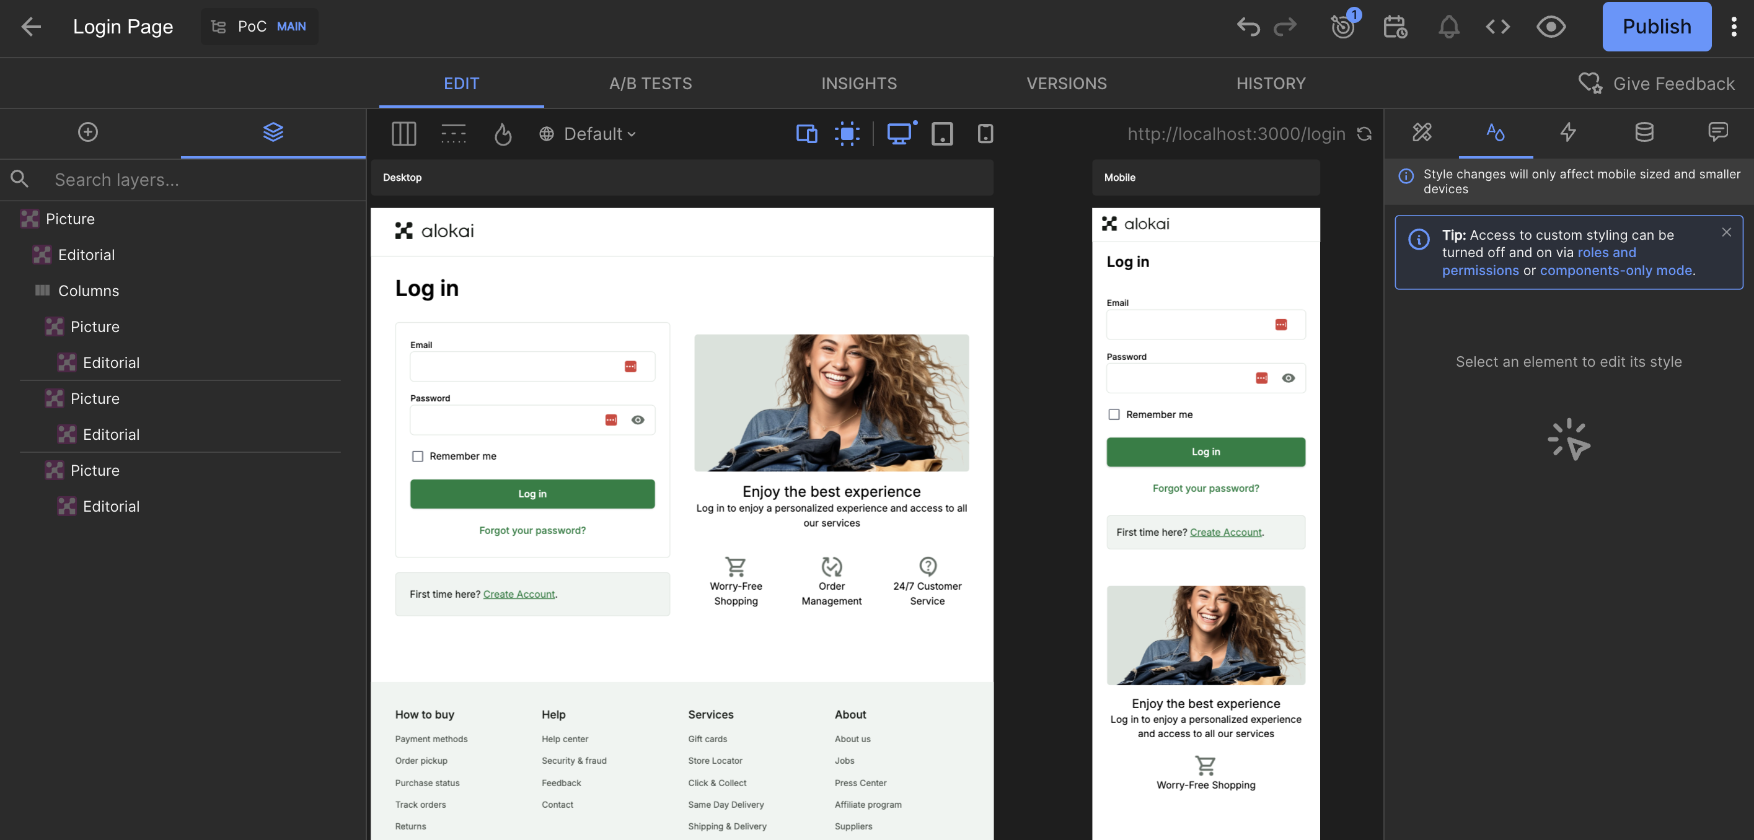Viewport: 1754px width, 840px height.
Task: Dismiss the custom styling Tip
Action: point(1726,233)
